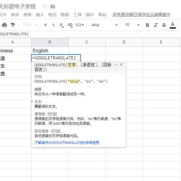Toggle bold formatting
The image size is (181, 181).
147,25
